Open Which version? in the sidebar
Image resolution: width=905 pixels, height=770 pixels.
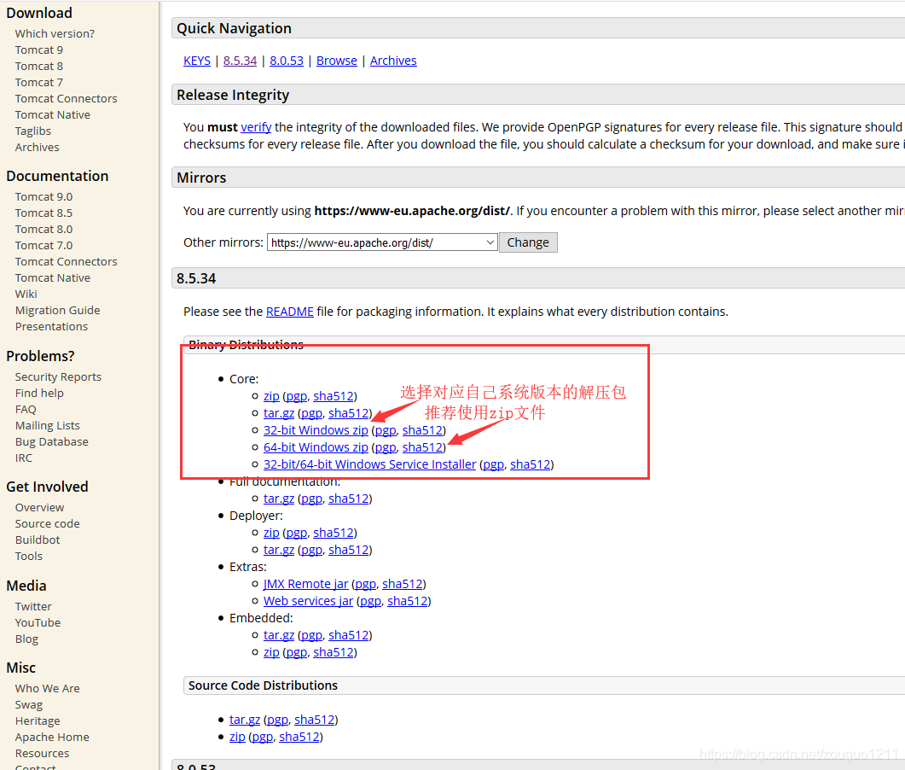point(55,33)
